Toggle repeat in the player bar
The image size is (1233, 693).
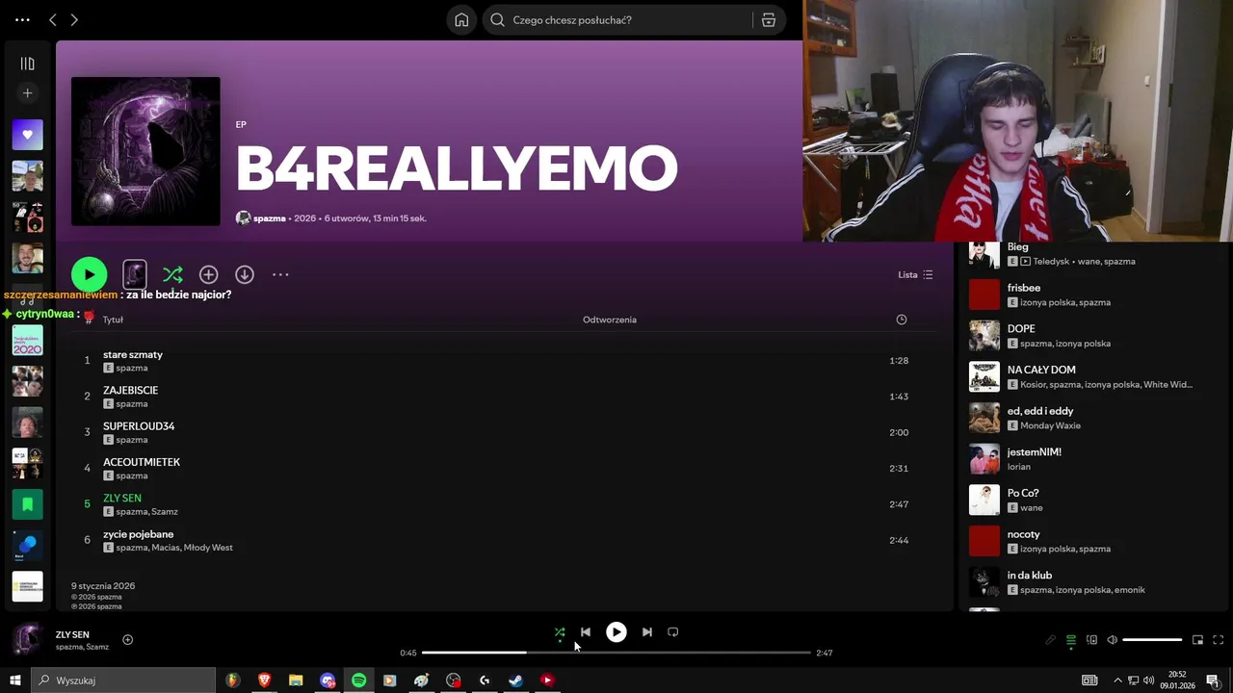coord(673,632)
